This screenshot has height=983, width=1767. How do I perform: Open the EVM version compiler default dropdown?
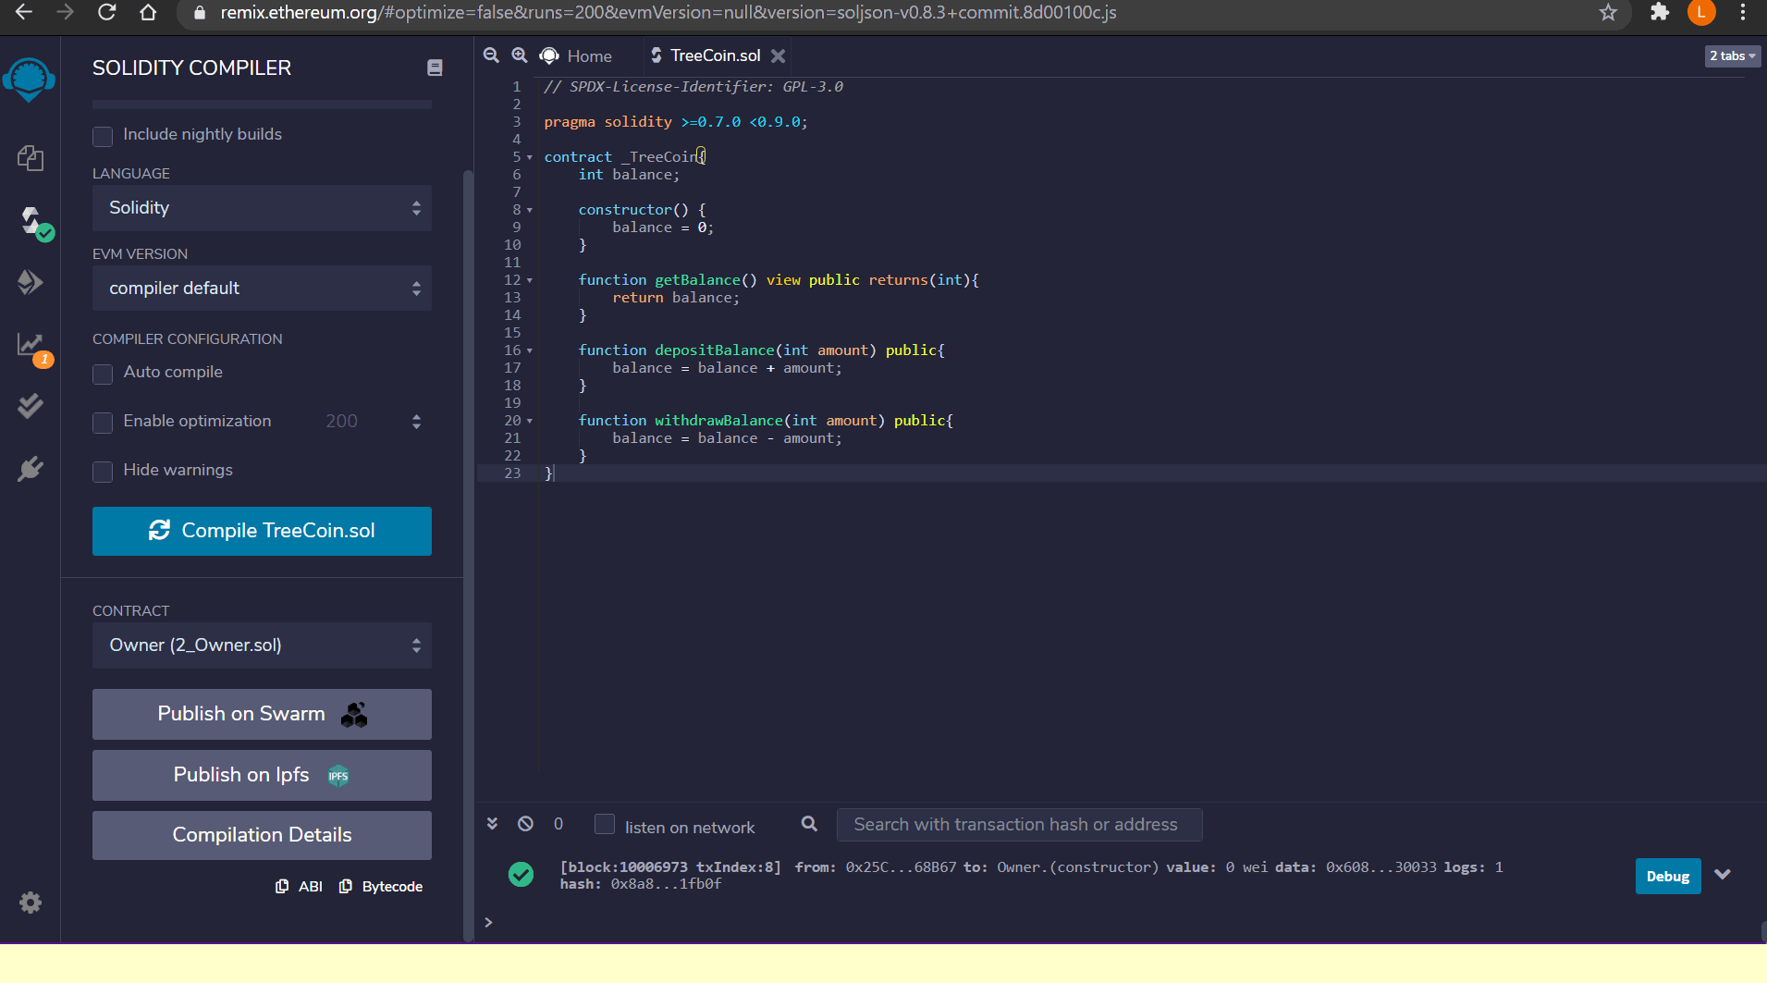[x=262, y=289]
